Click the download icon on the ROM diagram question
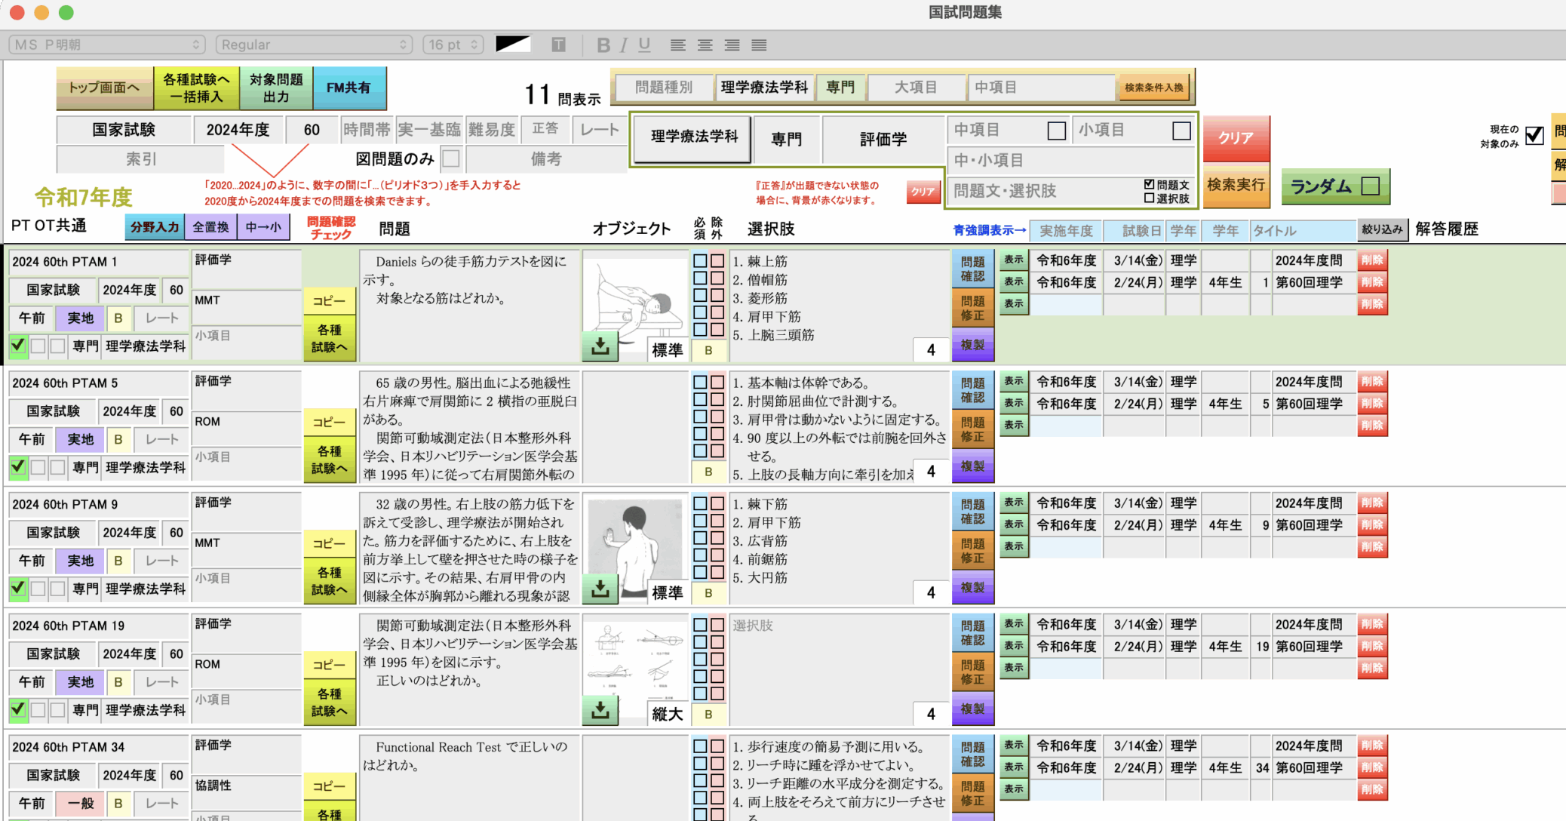The height and width of the screenshot is (821, 1566). point(600,709)
